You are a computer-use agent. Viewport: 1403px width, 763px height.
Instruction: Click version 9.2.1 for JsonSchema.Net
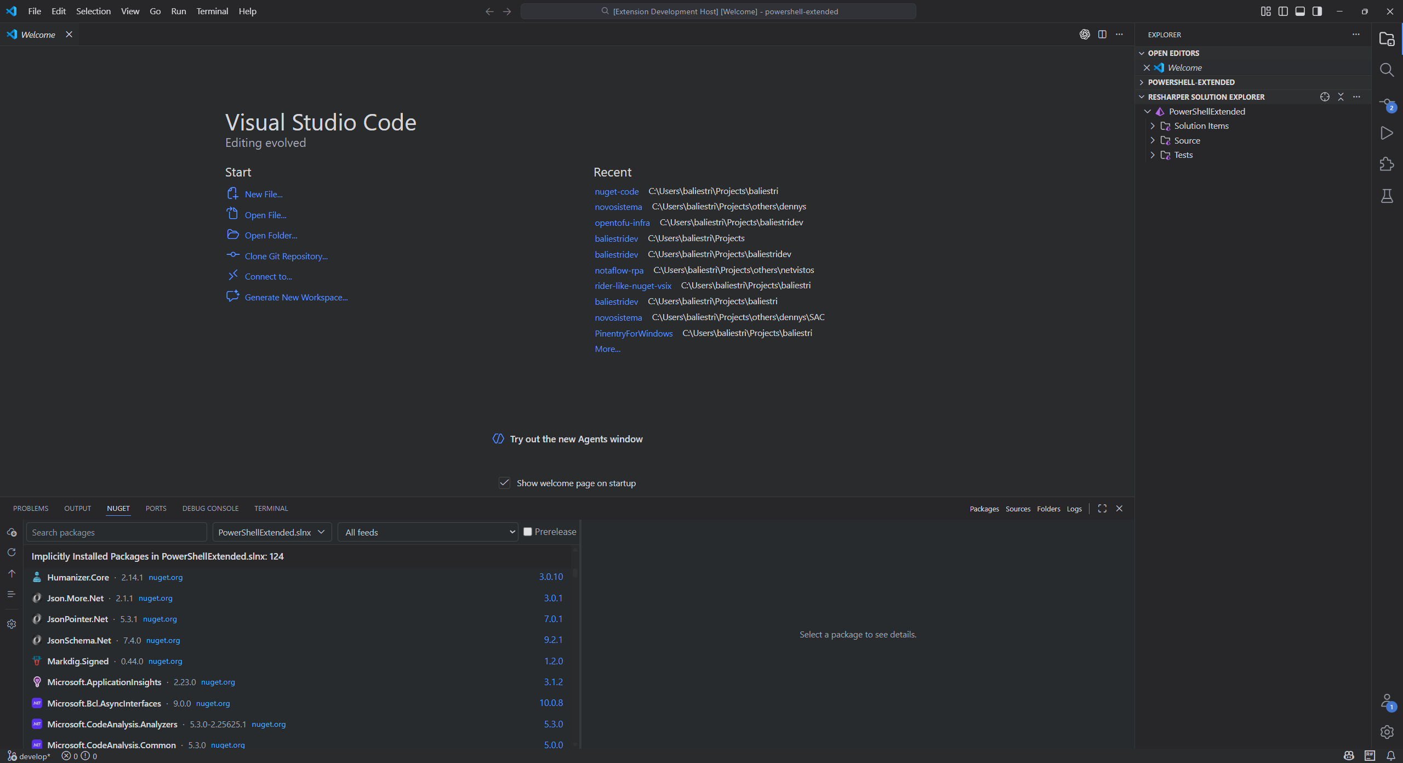click(x=553, y=640)
